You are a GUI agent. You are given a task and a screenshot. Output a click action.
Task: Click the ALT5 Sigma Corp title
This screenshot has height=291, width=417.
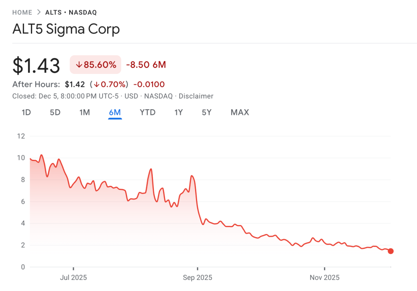tap(66, 29)
